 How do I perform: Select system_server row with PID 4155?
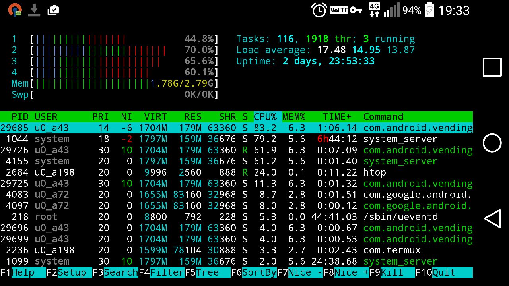[x=236, y=161]
